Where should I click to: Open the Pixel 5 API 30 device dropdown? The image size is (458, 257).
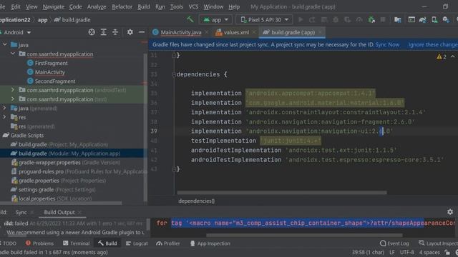point(265,20)
